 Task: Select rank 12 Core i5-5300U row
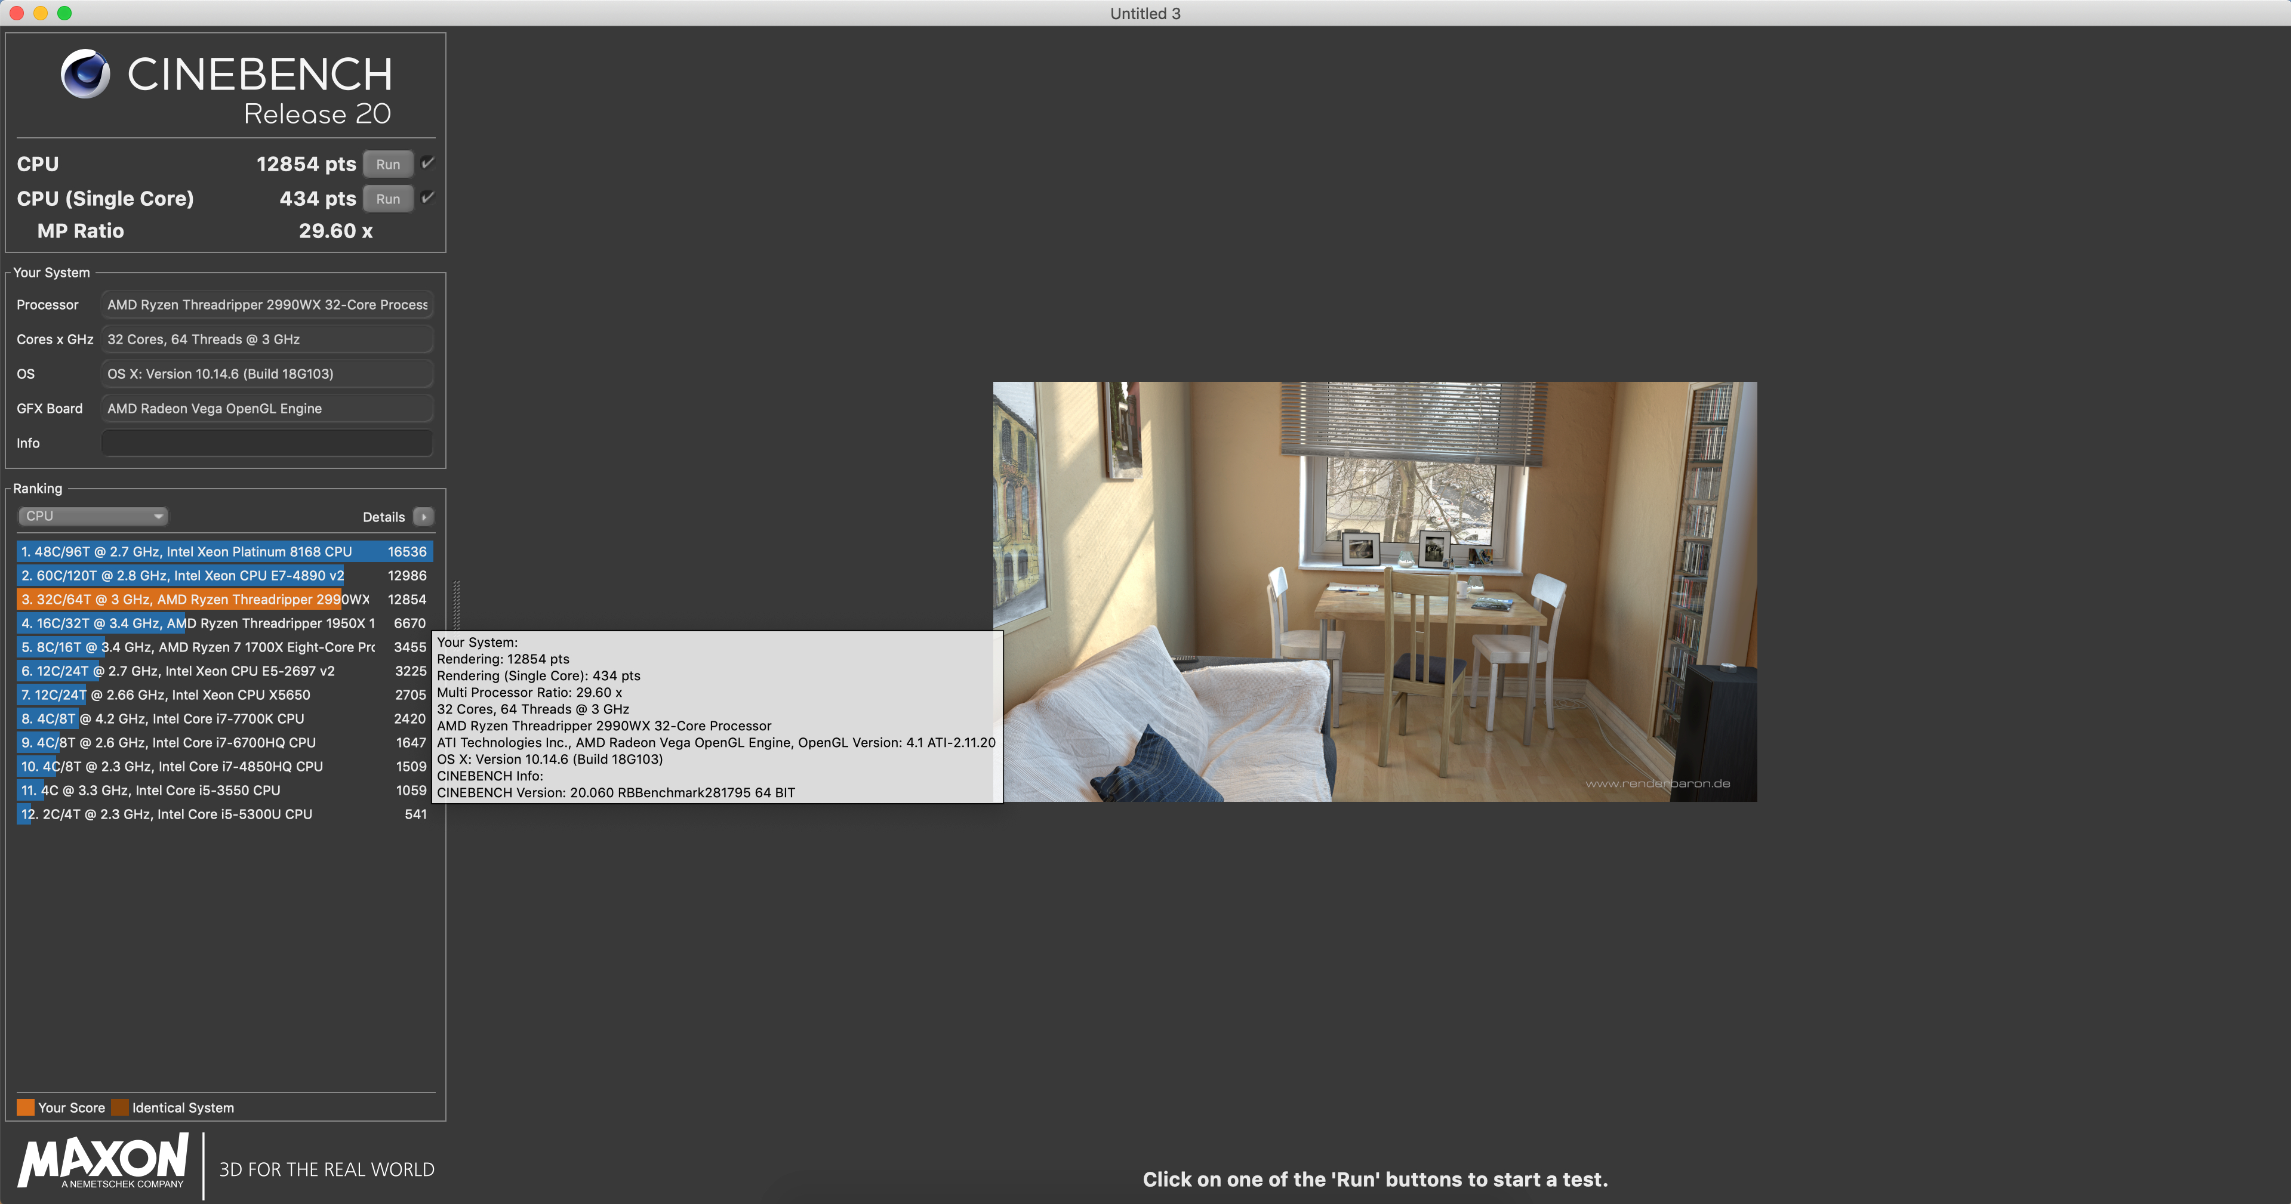coord(225,814)
